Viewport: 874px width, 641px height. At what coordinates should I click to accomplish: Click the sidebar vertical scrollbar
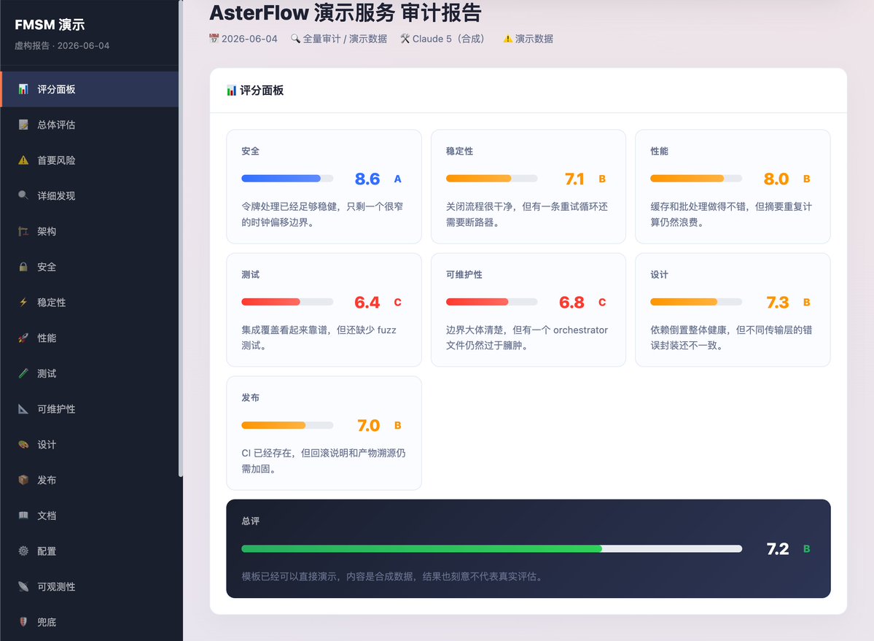pyautogui.click(x=181, y=238)
